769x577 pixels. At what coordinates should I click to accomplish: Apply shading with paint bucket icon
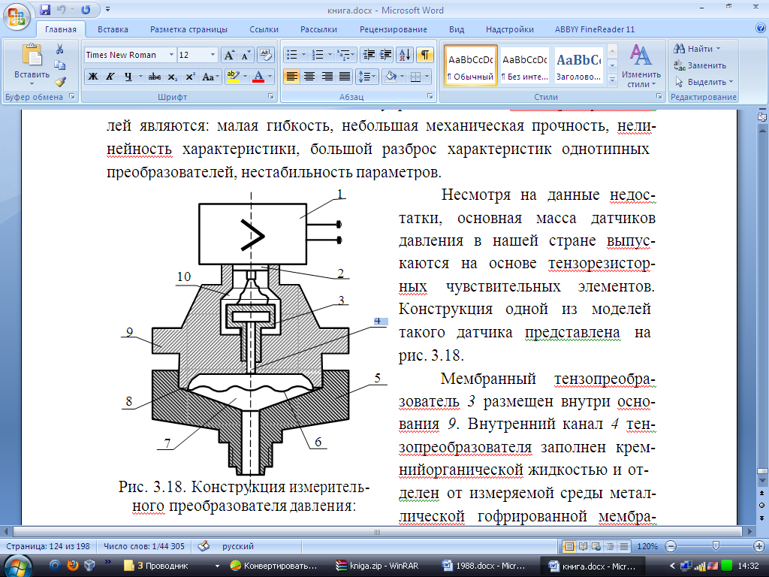click(391, 77)
